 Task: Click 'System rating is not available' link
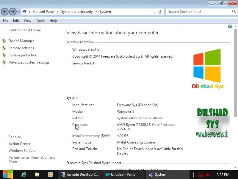tap(140, 118)
